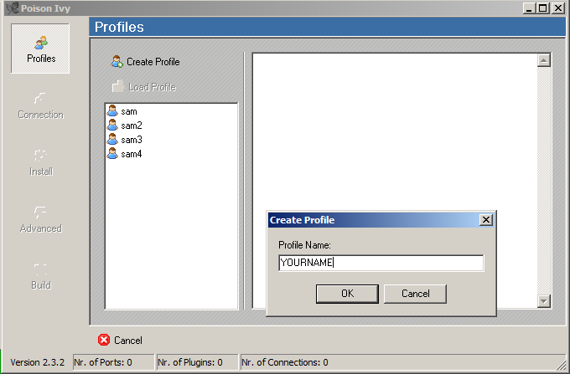Click in the Profile Name input field

click(x=381, y=263)
